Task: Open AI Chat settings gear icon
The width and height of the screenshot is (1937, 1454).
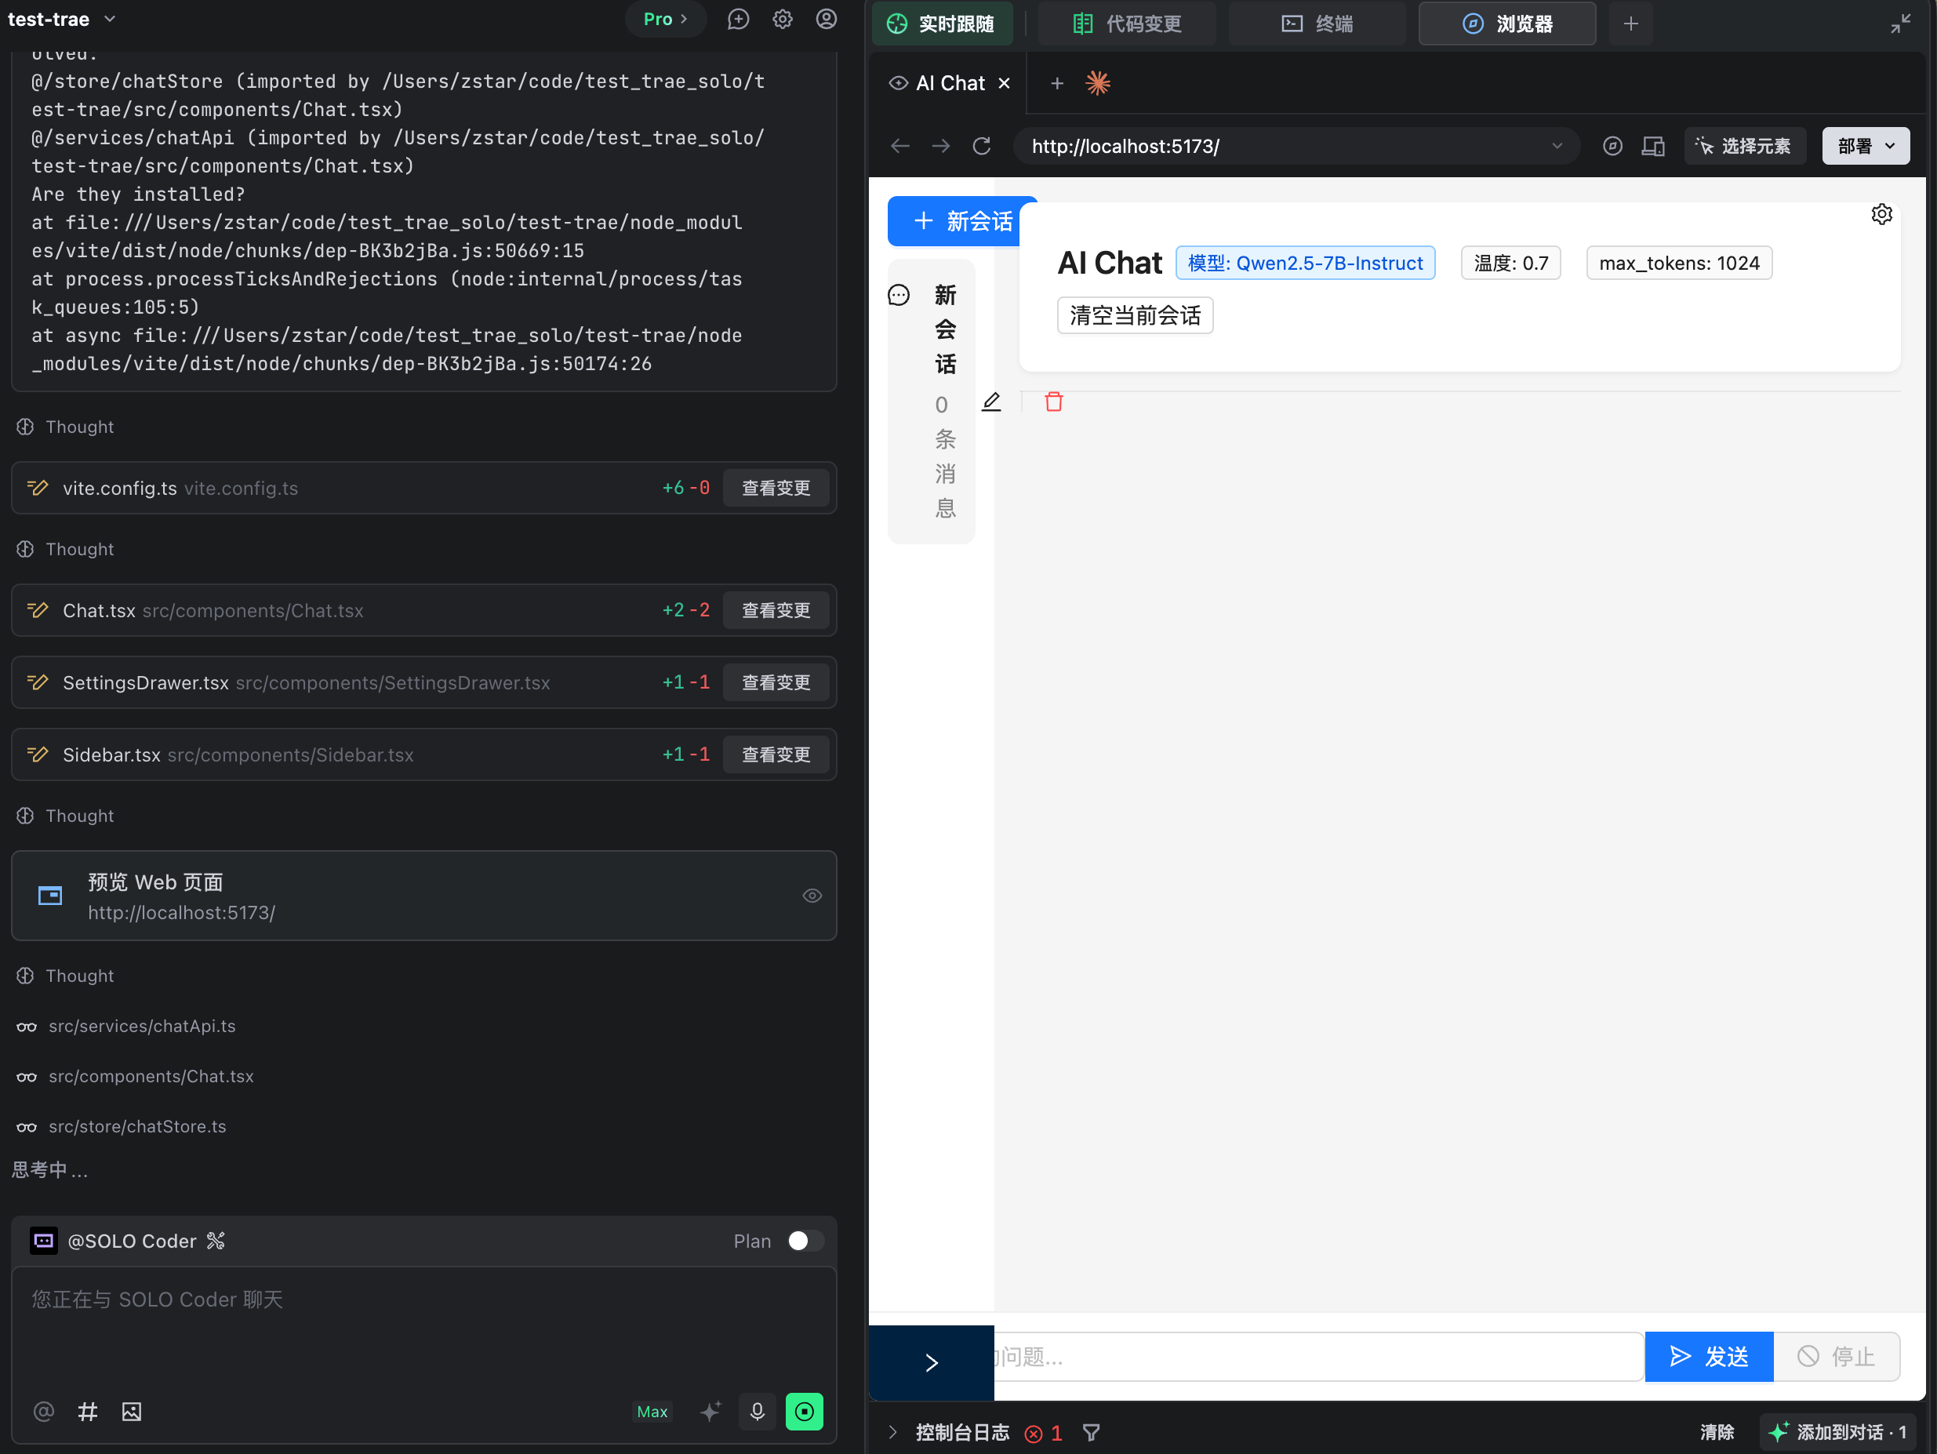Action: (x=1881, y=215)
